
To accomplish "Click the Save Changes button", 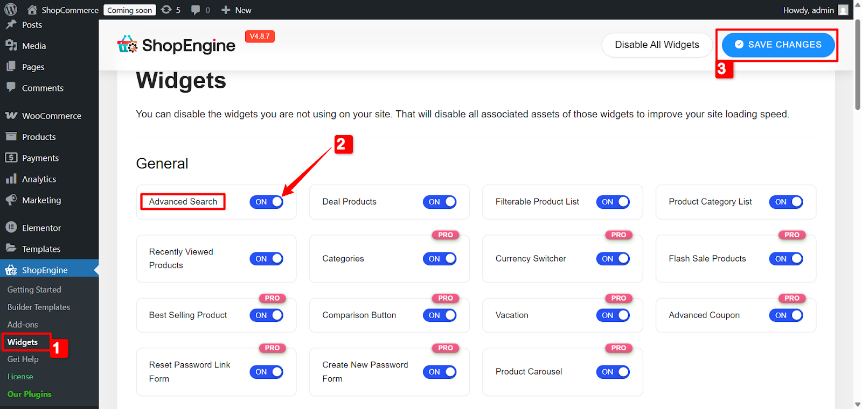I will tap(778, 45).
